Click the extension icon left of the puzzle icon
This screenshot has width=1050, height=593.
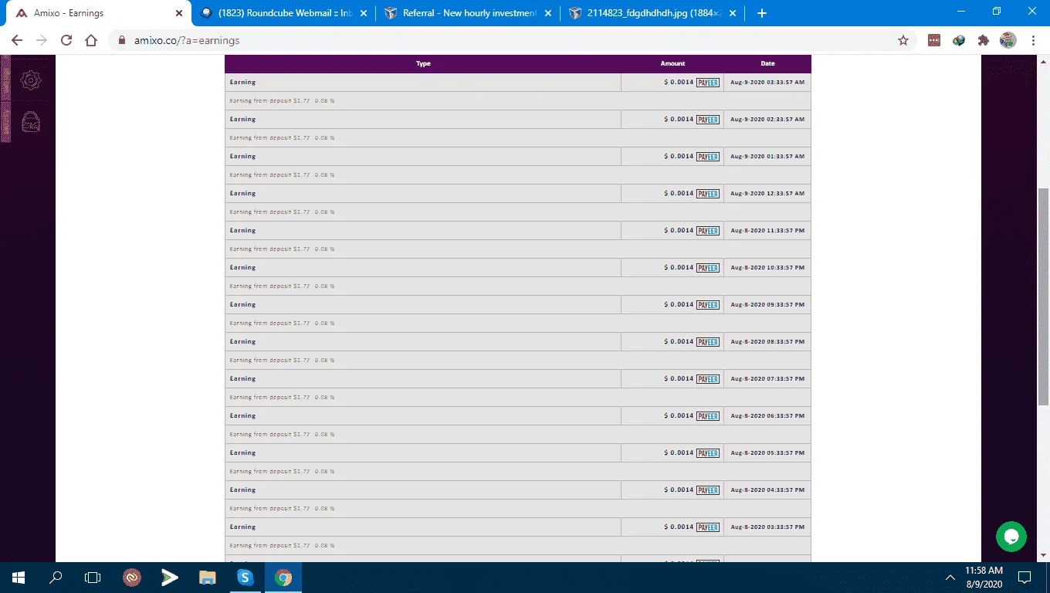point(959,40)
